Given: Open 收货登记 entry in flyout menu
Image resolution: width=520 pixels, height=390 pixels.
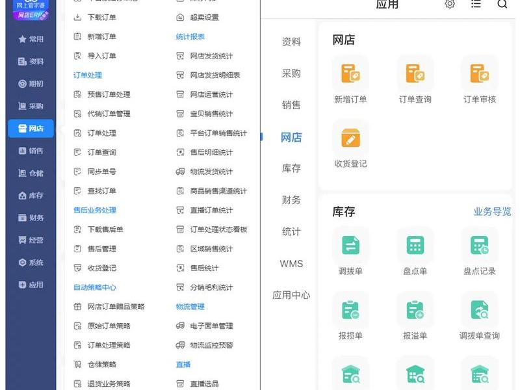Looking at the screenshot, I should [x=95, y=268].
